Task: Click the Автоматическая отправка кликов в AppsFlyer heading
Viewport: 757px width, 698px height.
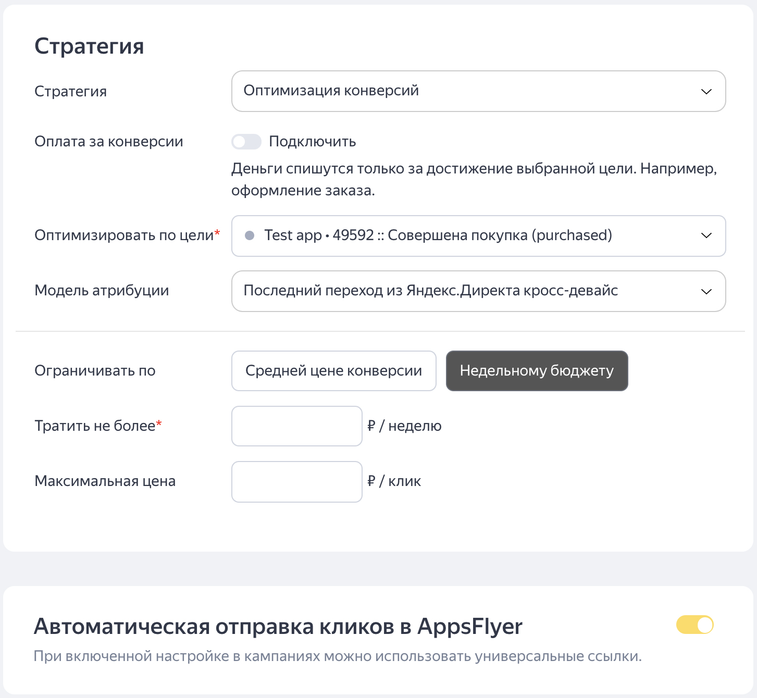Action: (278, 626)
